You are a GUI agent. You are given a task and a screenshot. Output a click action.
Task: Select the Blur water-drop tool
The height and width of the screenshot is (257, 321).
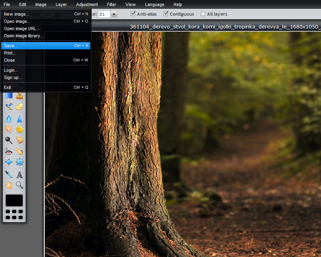pyautogui.click(x=9, y=119)
